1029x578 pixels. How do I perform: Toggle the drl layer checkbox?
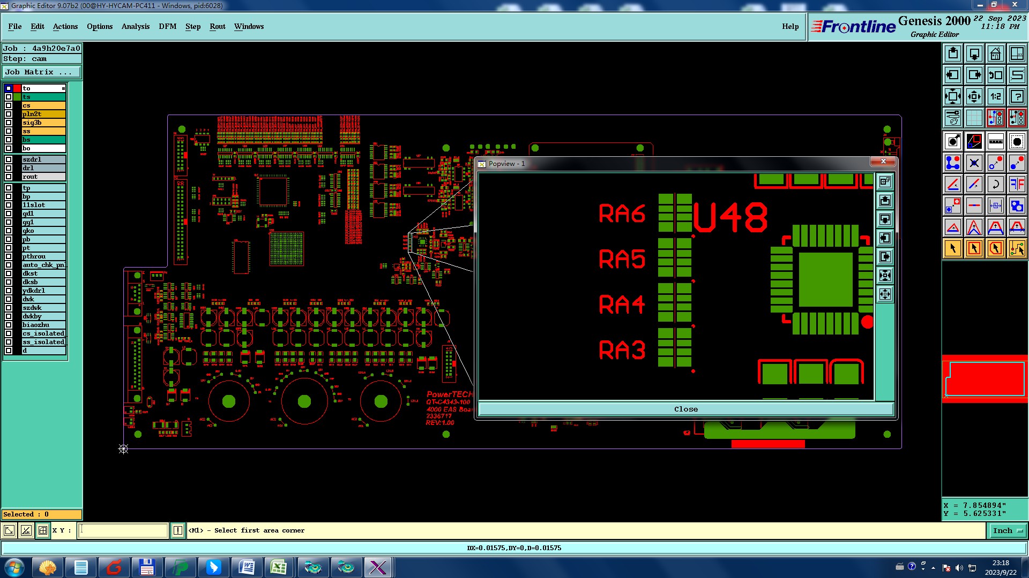pyautogui.click(x=9, y=168)
